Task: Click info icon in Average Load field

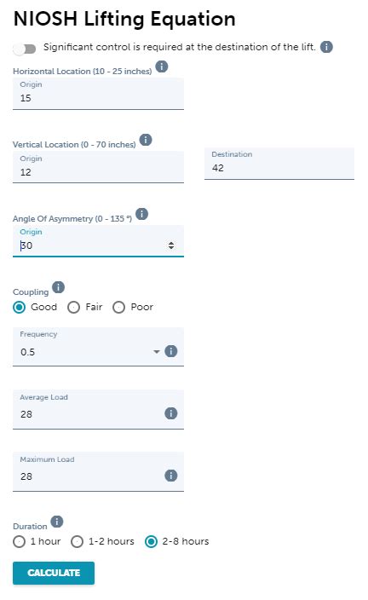Action: click(170, 413)
